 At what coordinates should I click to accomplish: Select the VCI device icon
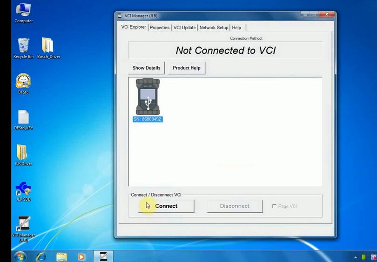148,97
